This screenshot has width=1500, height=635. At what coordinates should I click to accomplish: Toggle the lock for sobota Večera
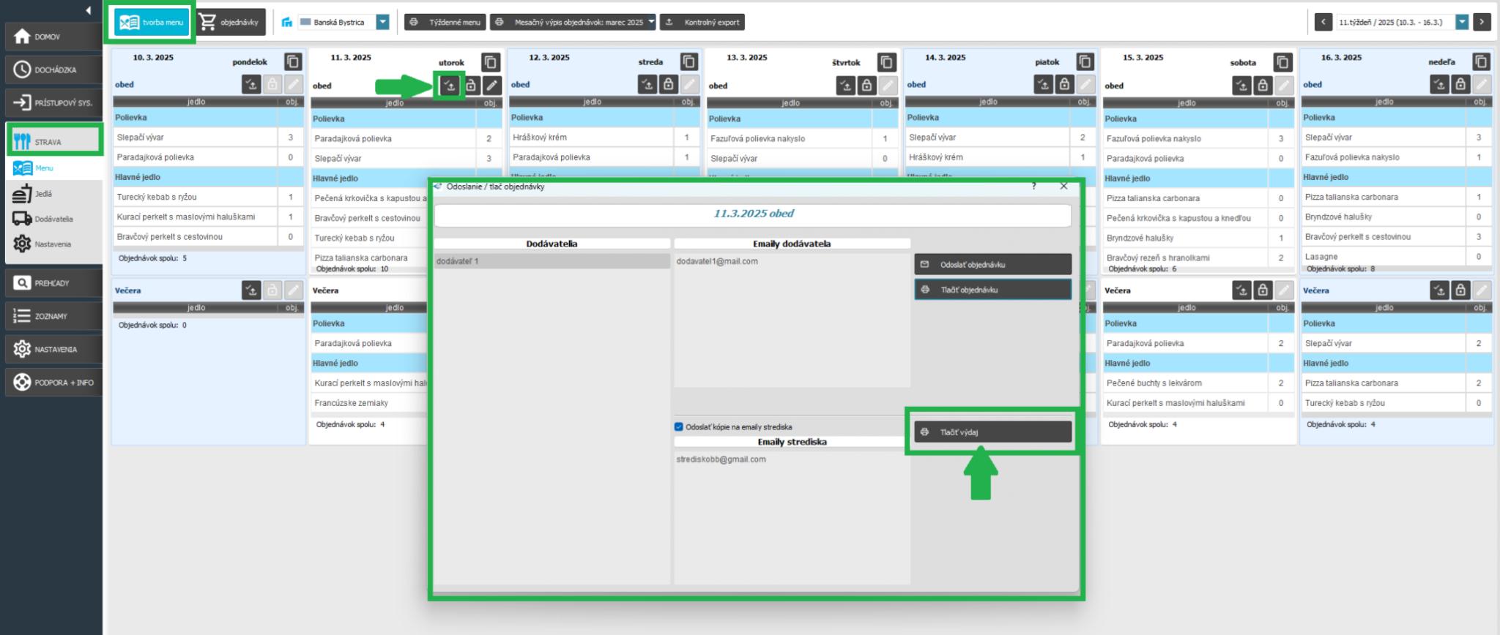coord(1263,290)
